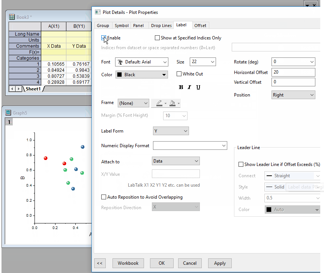
Task: Switch to the Group tab
Action: click(103, 26)
